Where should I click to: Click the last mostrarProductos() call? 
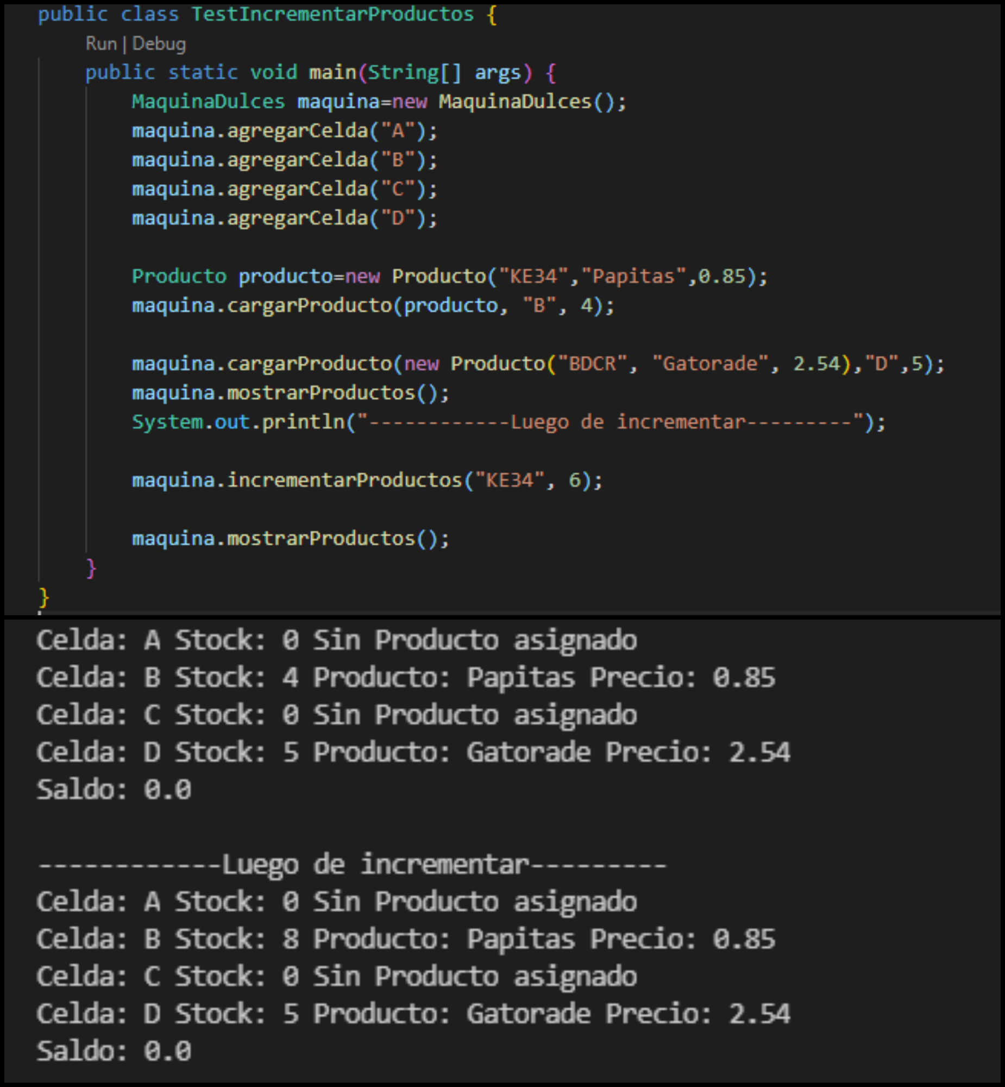[321, 539]
